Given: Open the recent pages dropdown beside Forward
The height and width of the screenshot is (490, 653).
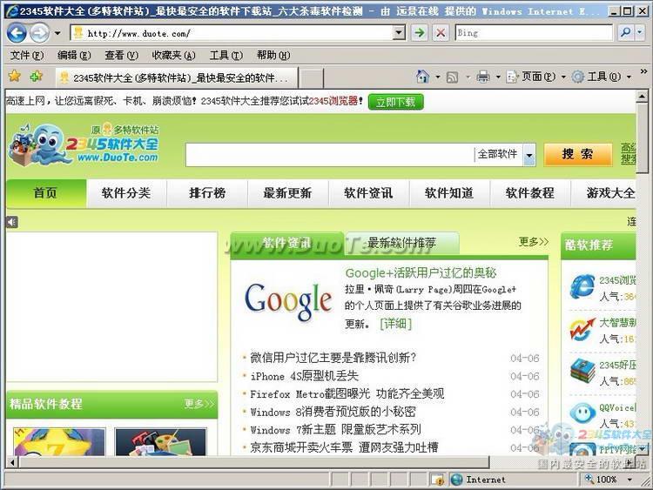Looking at the screenshot, I should click(57, 33).
